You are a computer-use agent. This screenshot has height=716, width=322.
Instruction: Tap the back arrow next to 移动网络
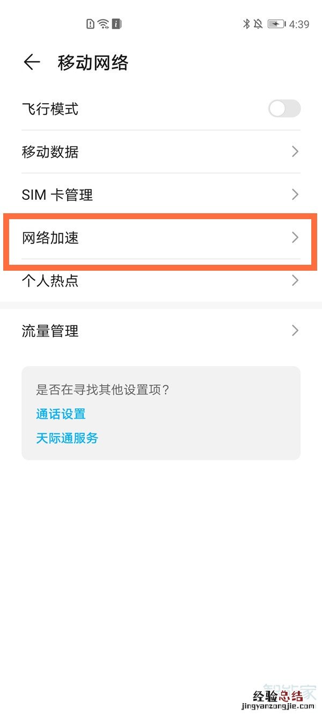tap(32, 63)
